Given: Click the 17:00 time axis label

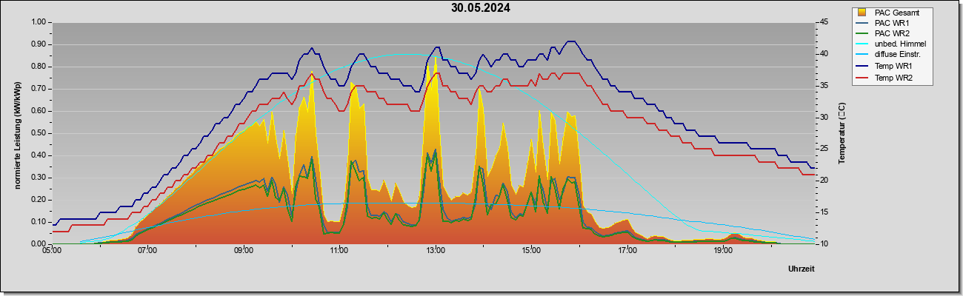Looking at the screenshot, I should click(627, 252).
